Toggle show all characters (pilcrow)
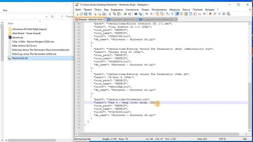The height and width of the screenshot is (142, 253). tap(172, 14)
